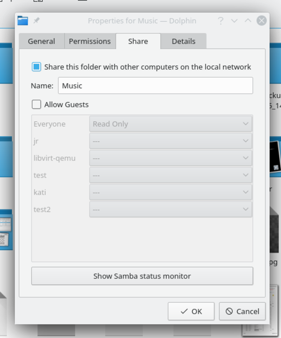Uncheck Share this folder with other computers
281x338 pixels.
(x=37, y=67)
